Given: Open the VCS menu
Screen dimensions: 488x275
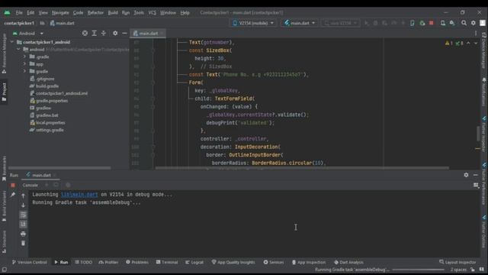Looking at the screenshot, I should (152, 13).
